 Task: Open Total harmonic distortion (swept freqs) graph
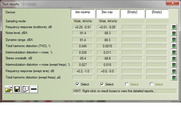174,77
